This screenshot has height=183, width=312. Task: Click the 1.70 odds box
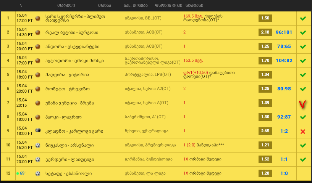[265, 60]
